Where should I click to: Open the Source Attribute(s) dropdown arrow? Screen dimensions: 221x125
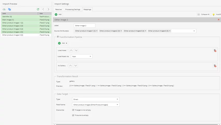pos(194,31)
